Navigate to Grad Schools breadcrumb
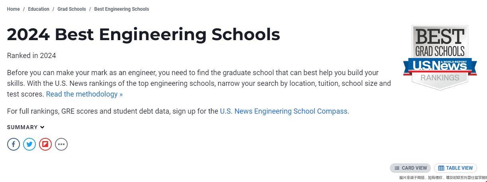The image size is (487, 182). point(72,9)
